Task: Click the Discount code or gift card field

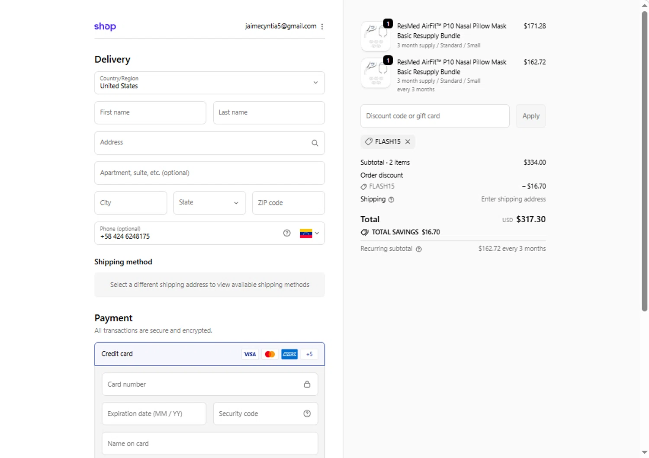Action: pyautogui.click(x=435, y=116)
